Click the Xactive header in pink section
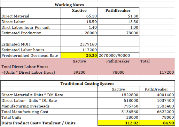Viewport: 179px width, 127px height. [79, 61]
